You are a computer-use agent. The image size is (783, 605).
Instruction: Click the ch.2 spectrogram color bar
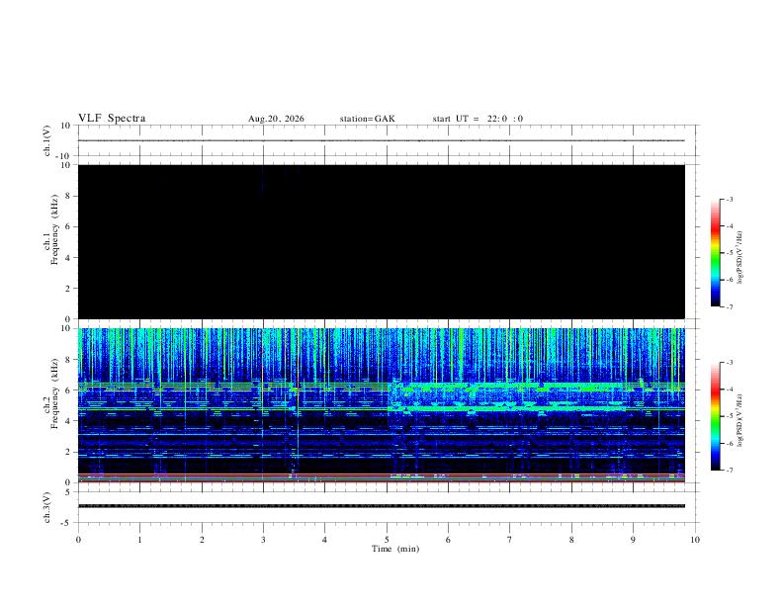[x=715, y=416]
